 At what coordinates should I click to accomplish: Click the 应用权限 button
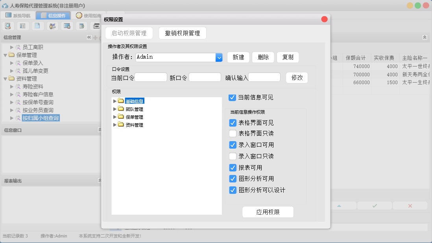pos(268,212)
